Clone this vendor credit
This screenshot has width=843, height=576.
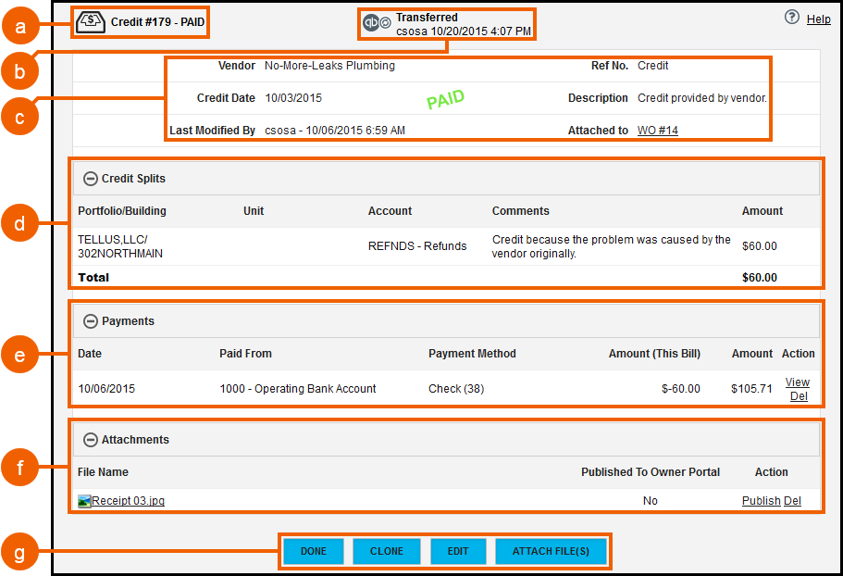[386, 551]
